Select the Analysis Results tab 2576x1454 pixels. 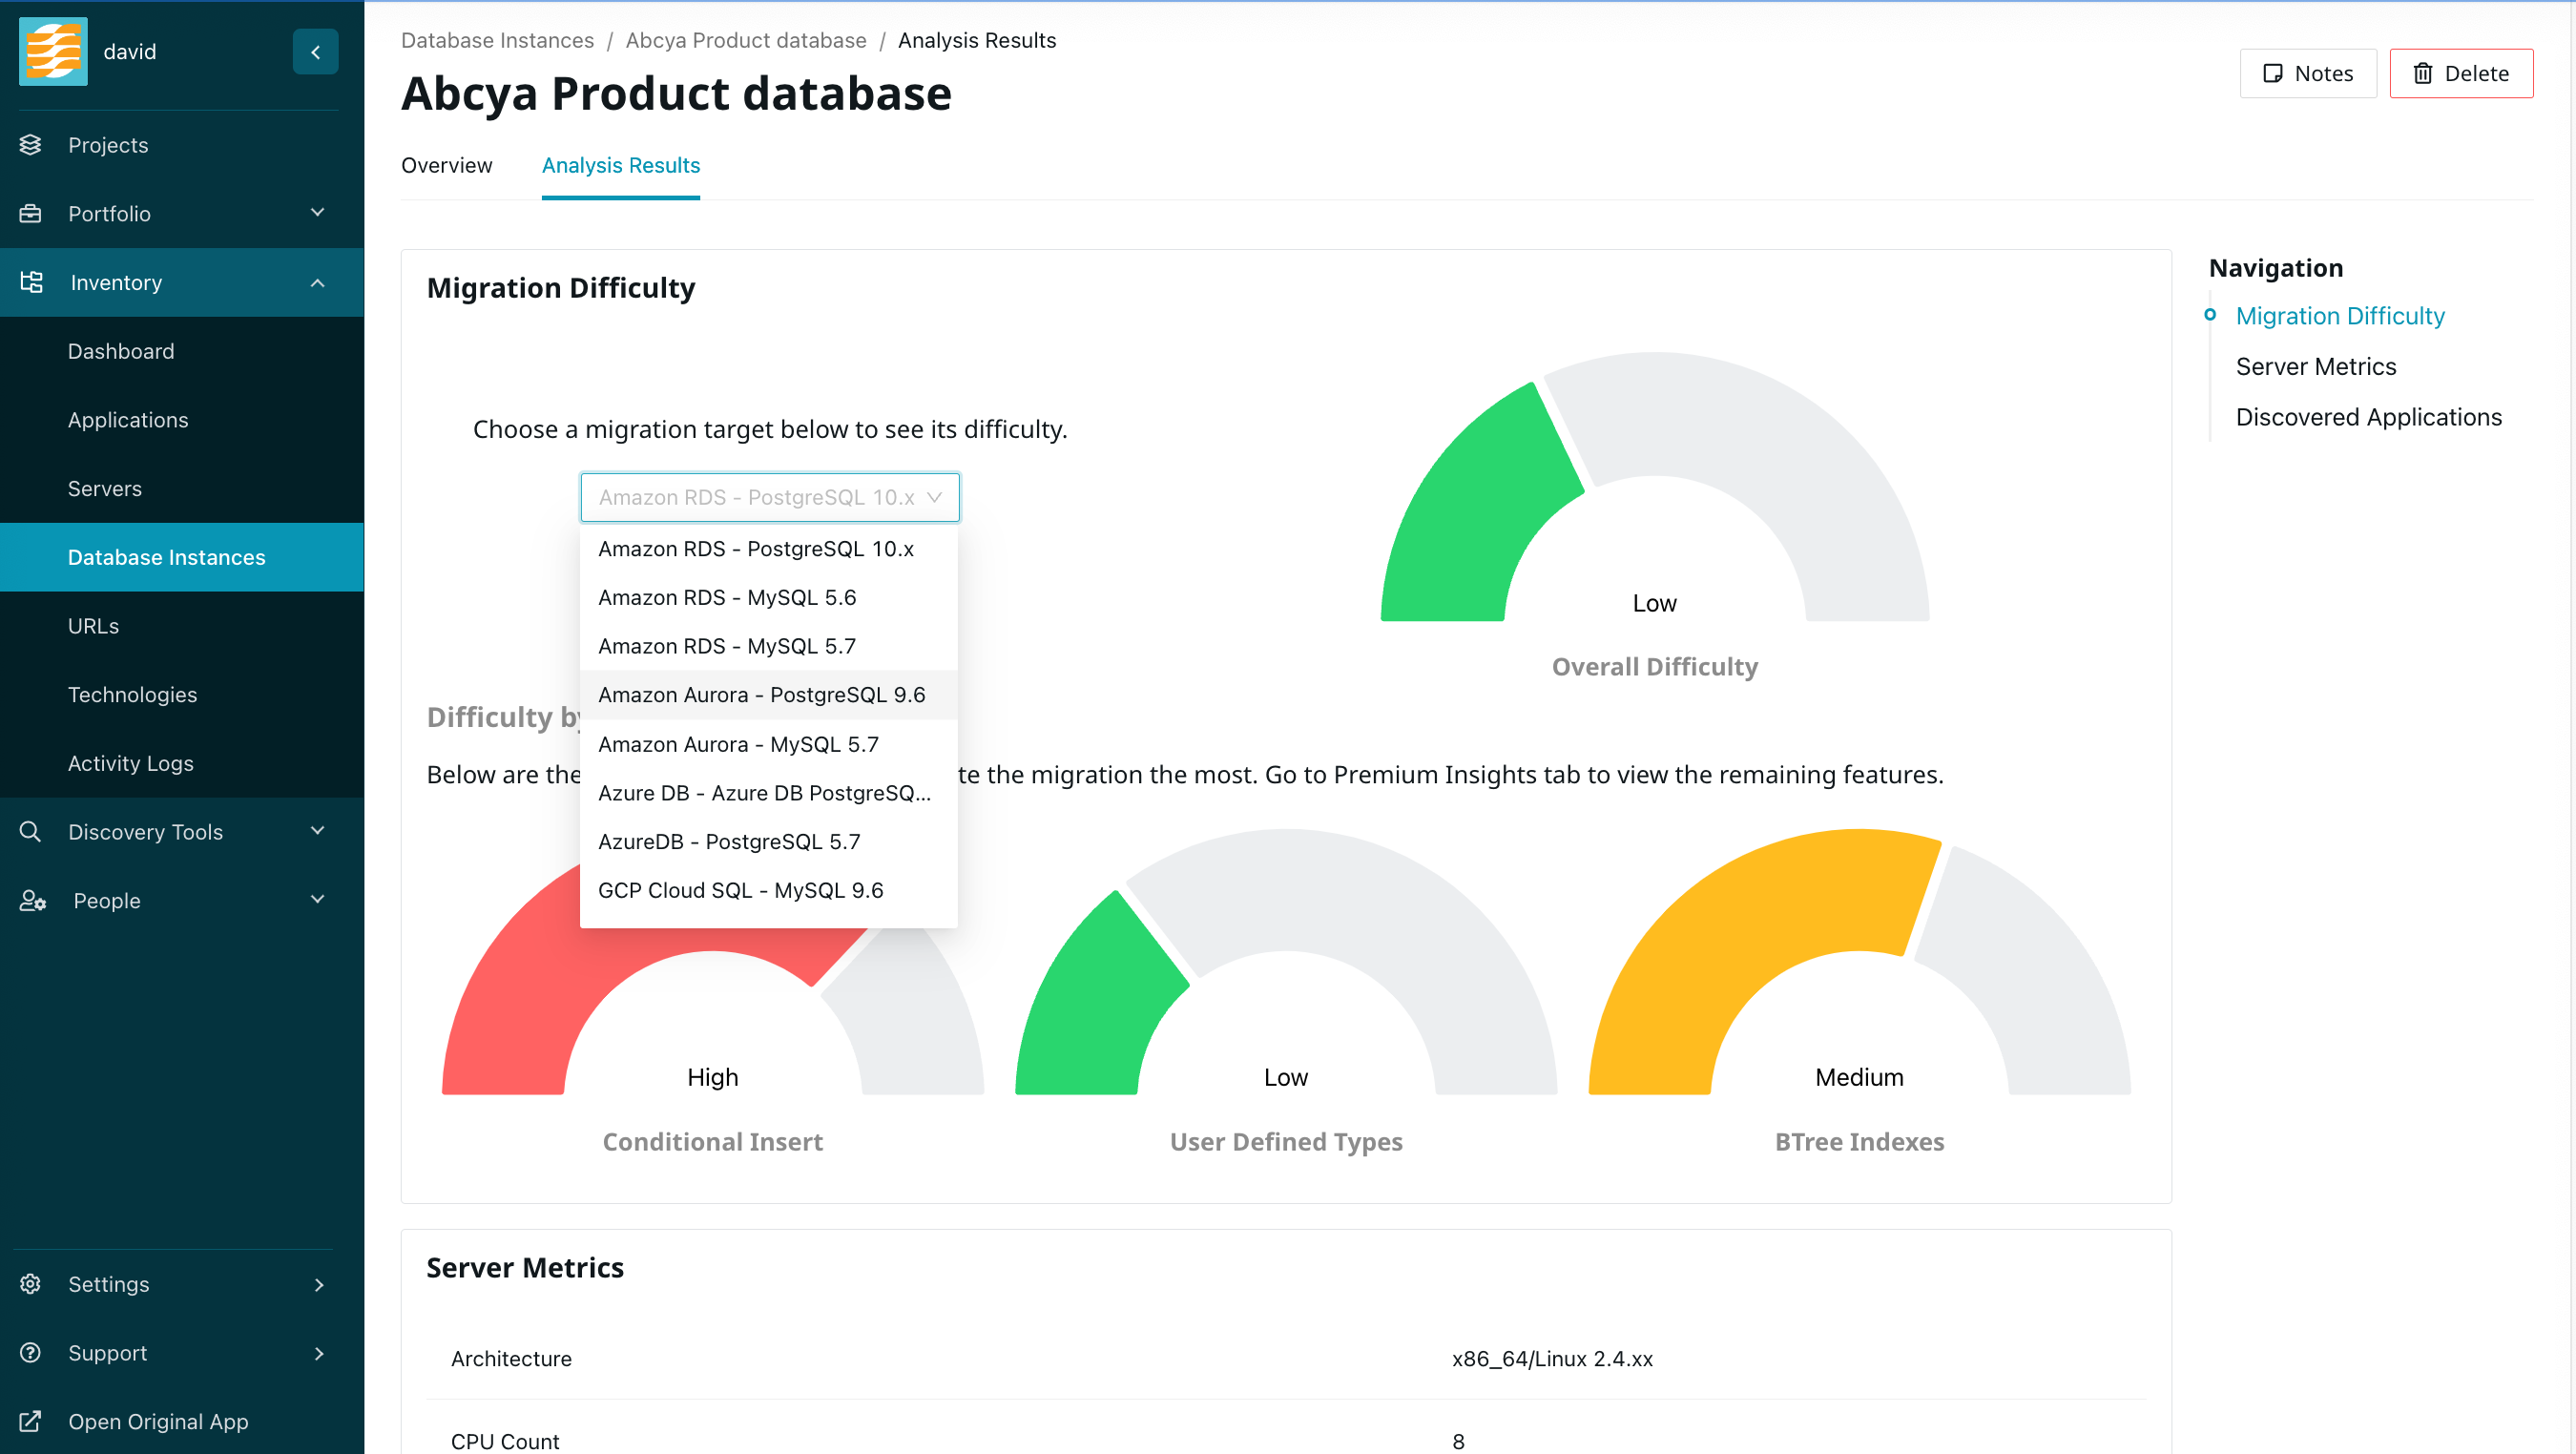point(621,164)
